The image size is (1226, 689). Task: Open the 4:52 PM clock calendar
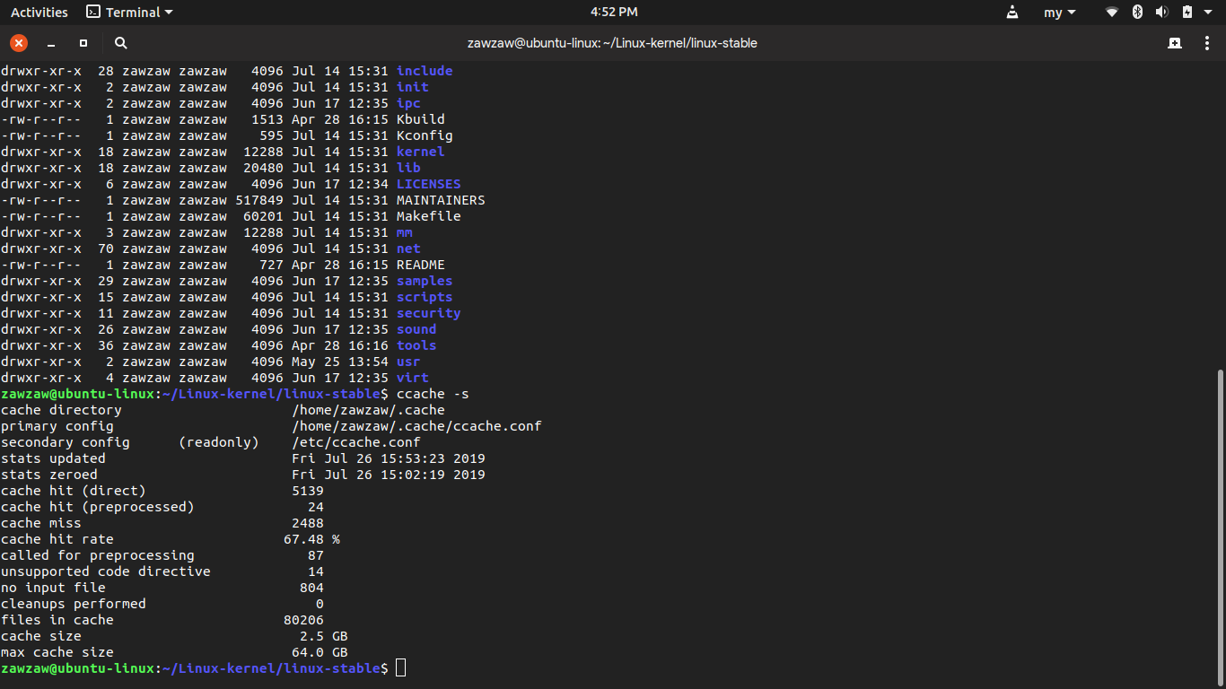(x=614, y=13)
